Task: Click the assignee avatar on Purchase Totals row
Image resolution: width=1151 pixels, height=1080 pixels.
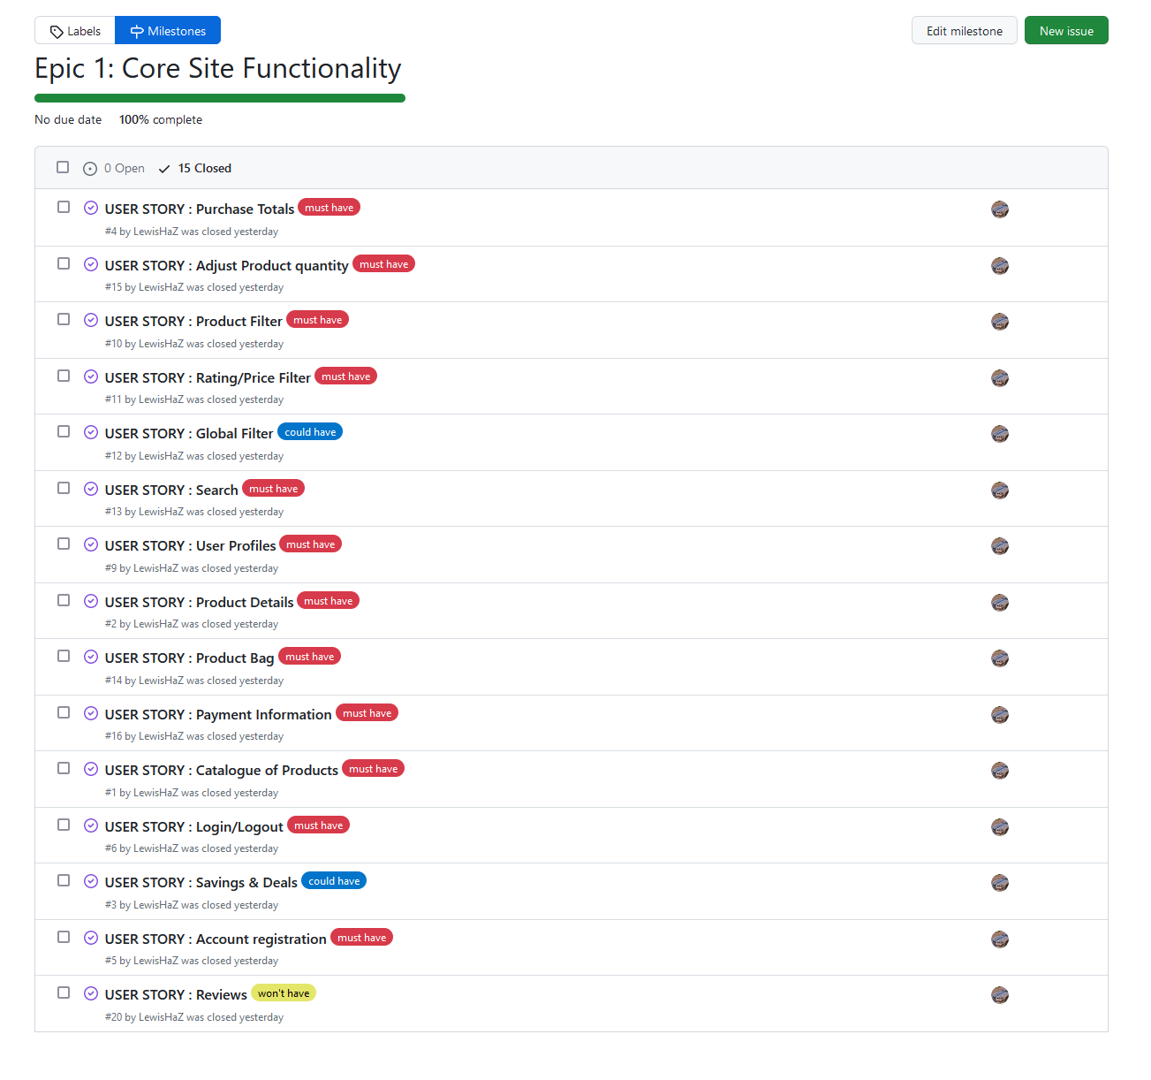Action: point(1000,209)
